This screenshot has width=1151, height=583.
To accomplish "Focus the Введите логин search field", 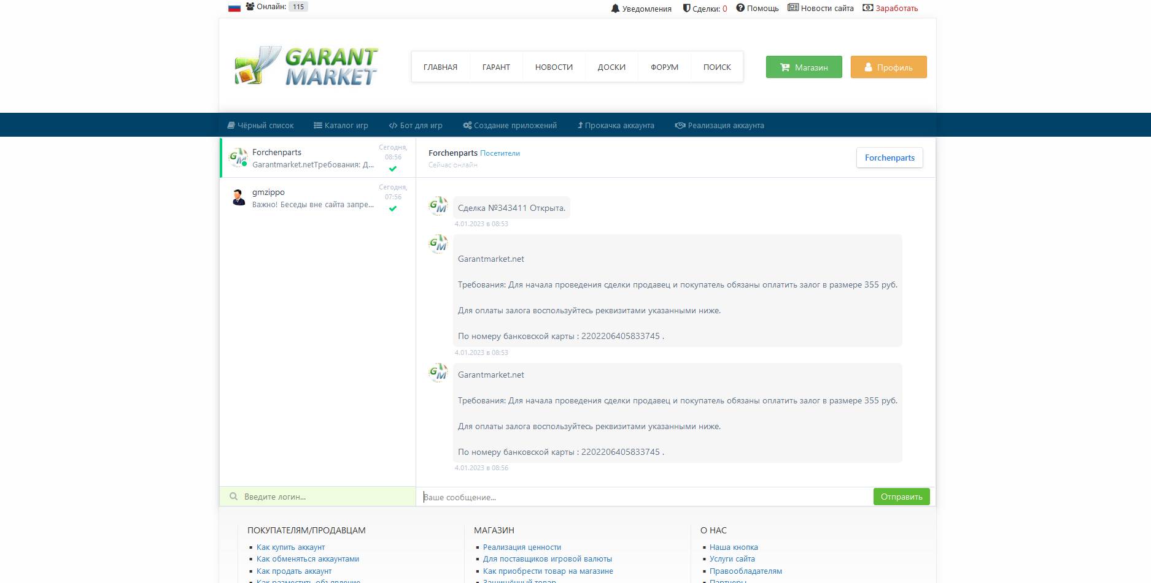I will pyautogui.click(x=318, y=497).
